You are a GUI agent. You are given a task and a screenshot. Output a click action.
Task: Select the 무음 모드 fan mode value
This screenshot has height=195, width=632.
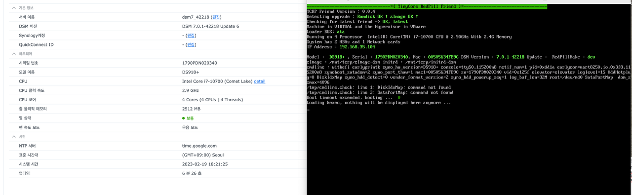coord(190,127)
